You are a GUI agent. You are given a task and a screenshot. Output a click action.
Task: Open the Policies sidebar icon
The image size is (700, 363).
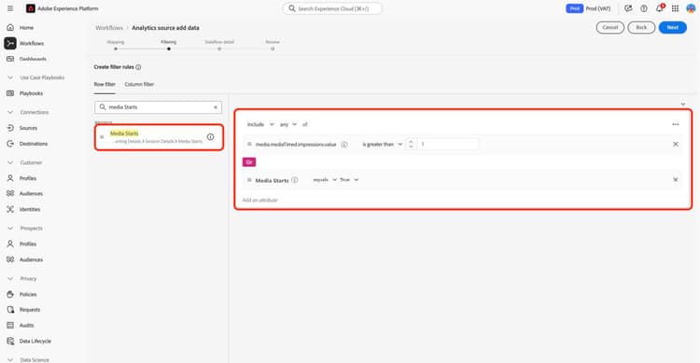pos(10,294)
